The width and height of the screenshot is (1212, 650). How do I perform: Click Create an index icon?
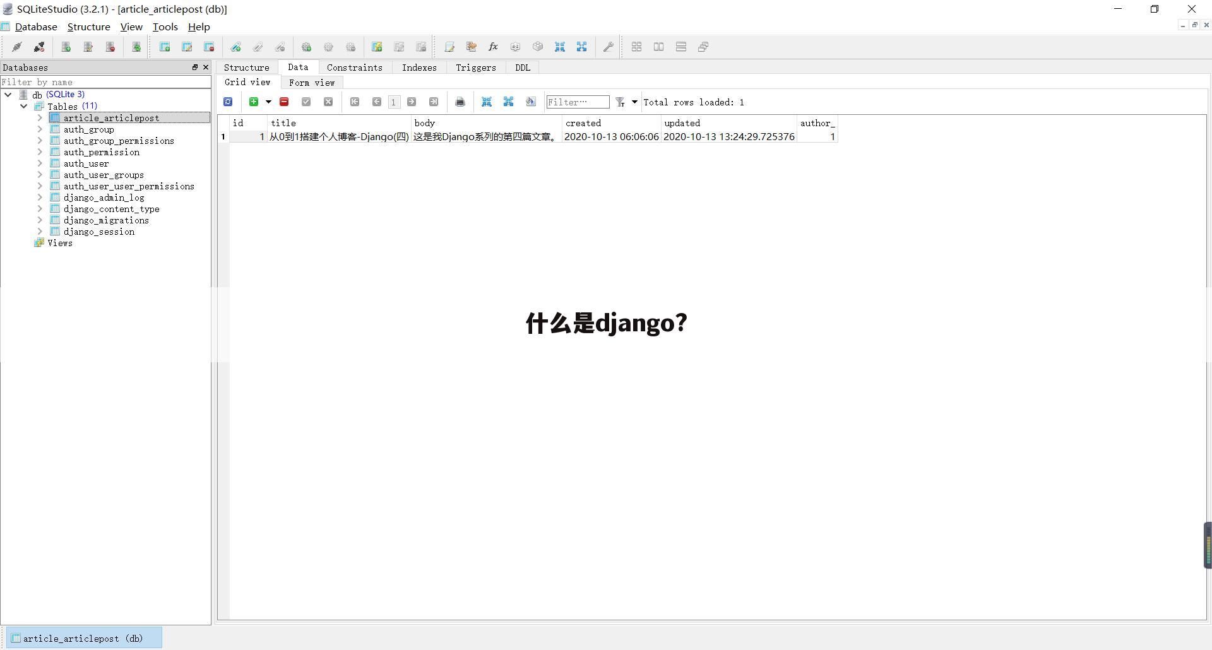[x=235, y=47]
